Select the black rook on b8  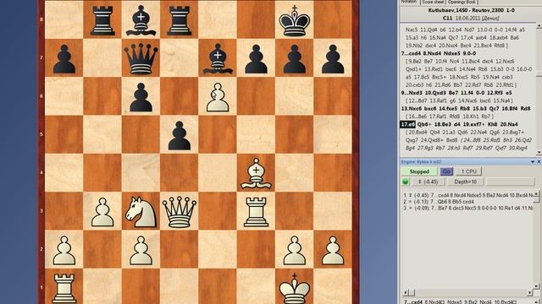[102, 20]
